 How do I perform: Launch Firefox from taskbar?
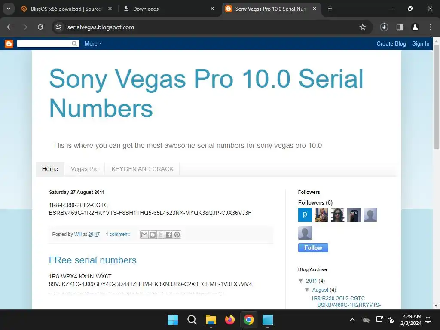230,320
